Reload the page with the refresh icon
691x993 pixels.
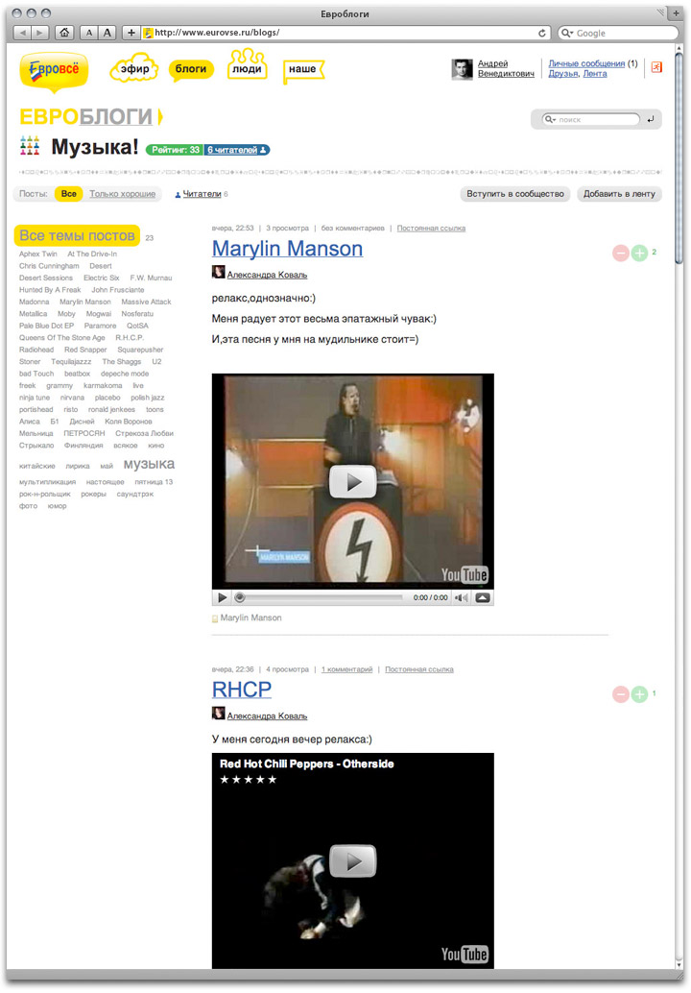(x=543, y=33)
